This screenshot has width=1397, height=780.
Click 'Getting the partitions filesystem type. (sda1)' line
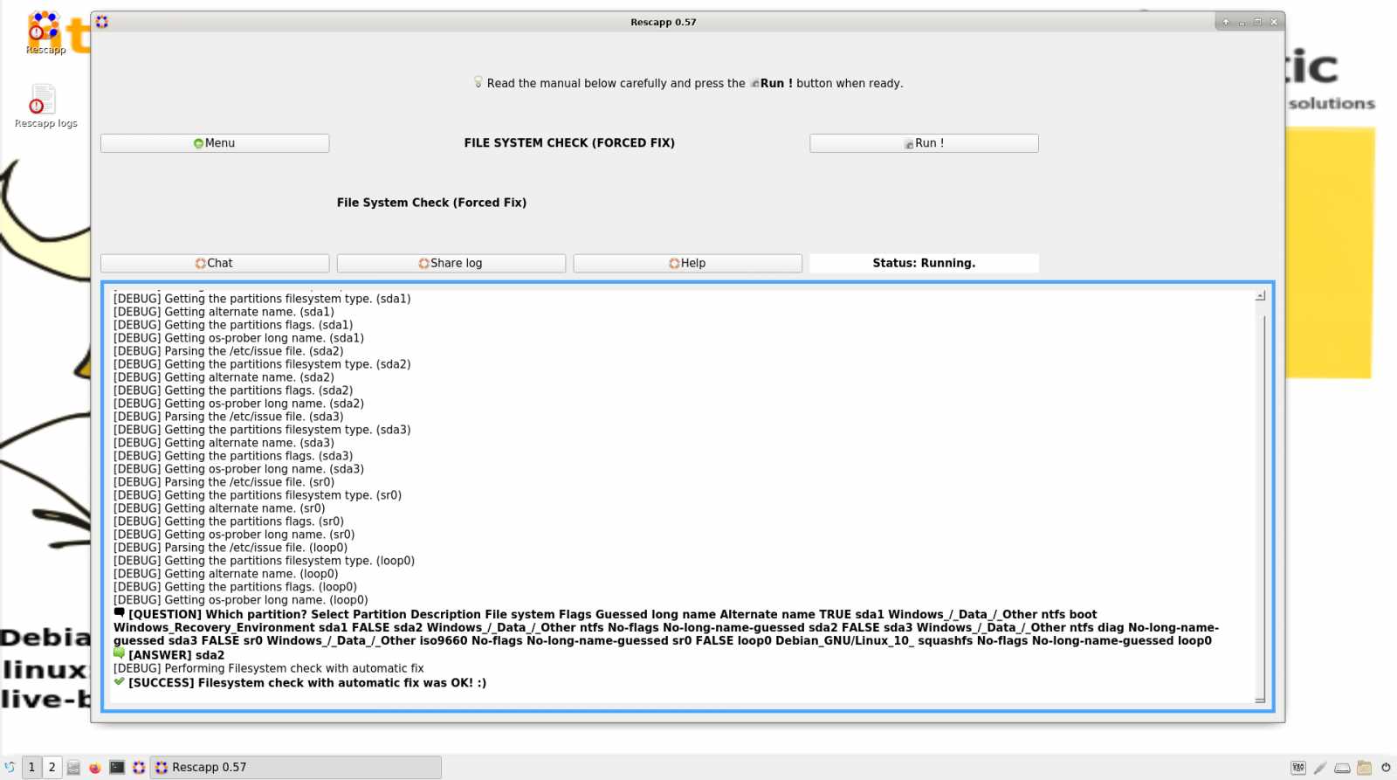[x=262, y=299]
